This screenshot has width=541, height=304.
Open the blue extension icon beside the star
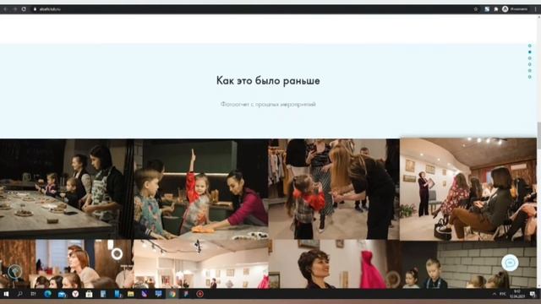(x=487, y=9)
